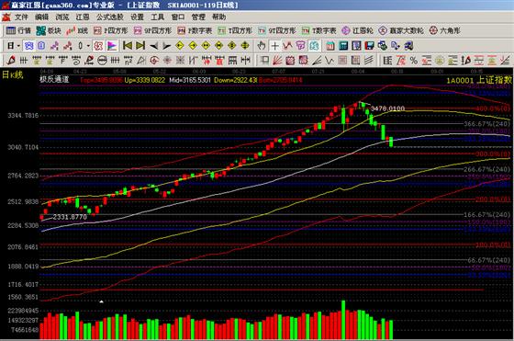Screen dimensions: 514x341
Task: Open the P四方形 square tool
Action: [110, 31]
